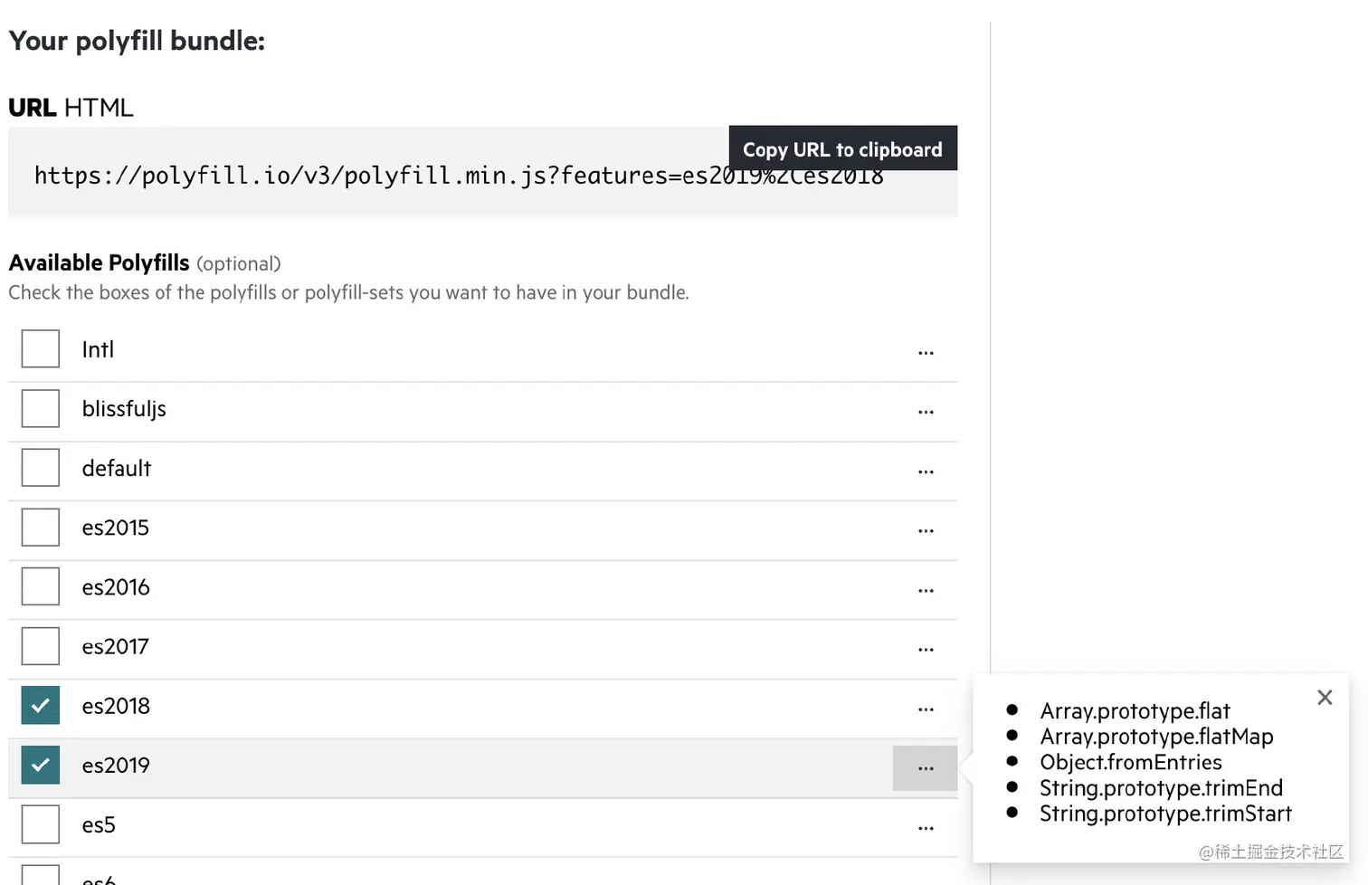Select the es2017 checkbox
Screen dimensions: 1368x885
tap(41, 646)
